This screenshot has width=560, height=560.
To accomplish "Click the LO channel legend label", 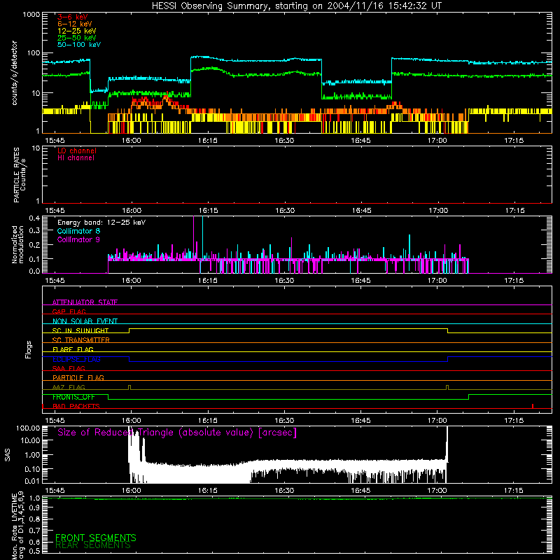I will point(77,150).
